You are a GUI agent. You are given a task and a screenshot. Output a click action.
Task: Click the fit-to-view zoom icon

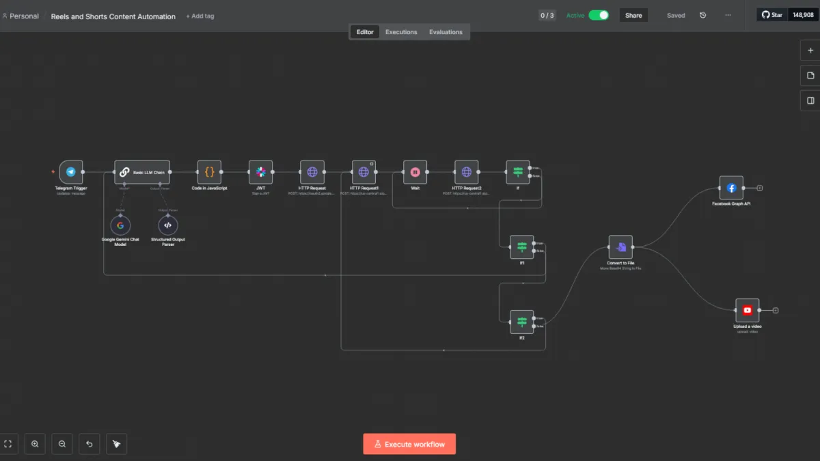(x=8, y=444)
